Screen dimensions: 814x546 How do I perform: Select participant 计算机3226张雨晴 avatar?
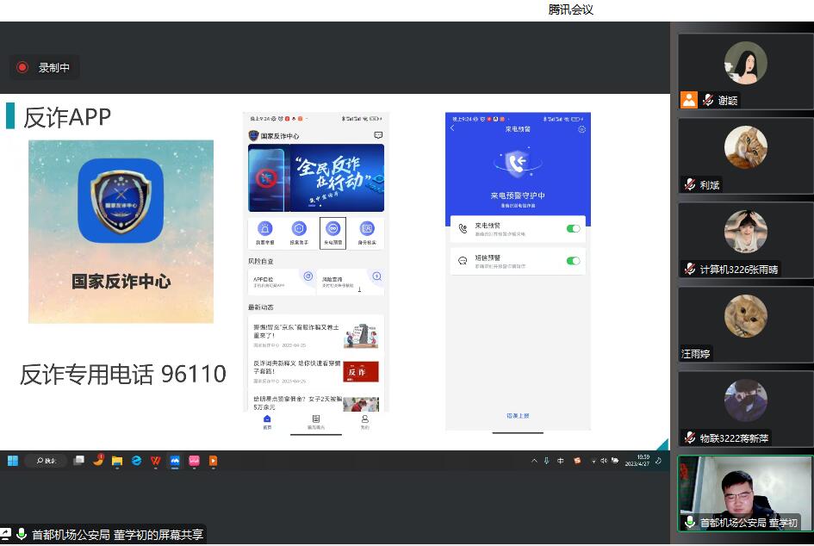point(745,232)
